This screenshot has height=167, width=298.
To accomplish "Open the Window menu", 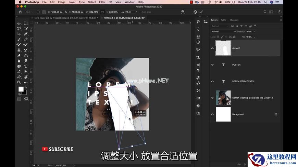I will (x=129, y=2).
